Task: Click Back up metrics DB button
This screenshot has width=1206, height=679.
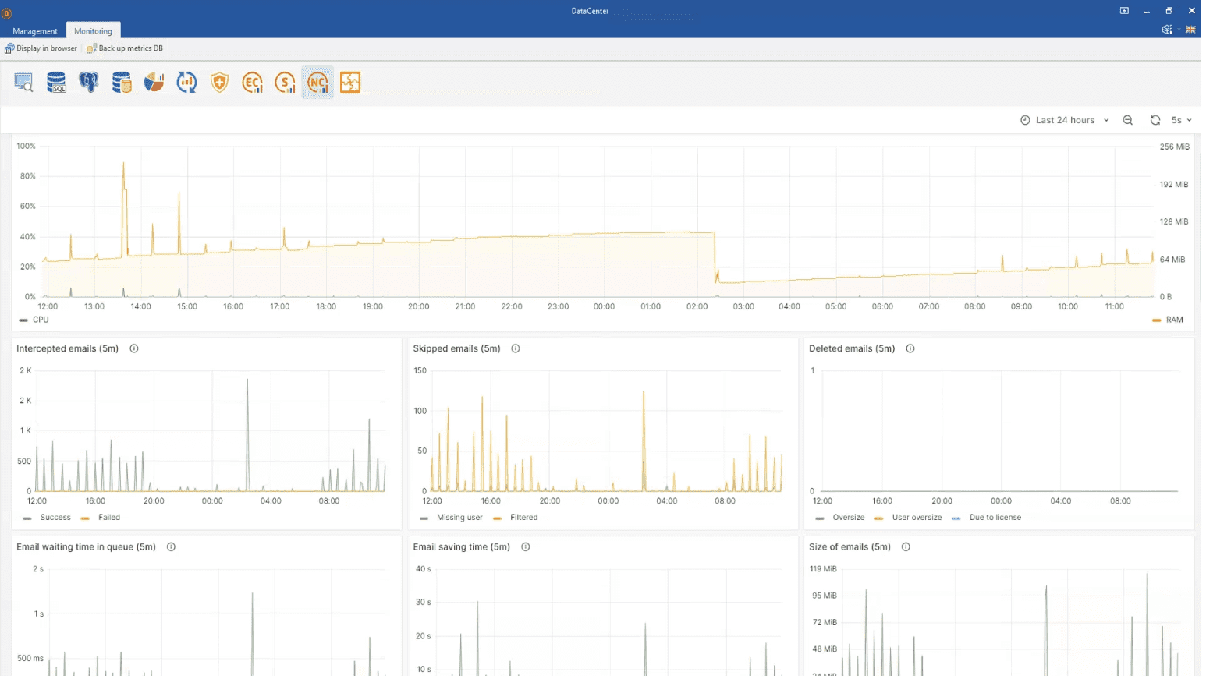Action: click(125, 48)
